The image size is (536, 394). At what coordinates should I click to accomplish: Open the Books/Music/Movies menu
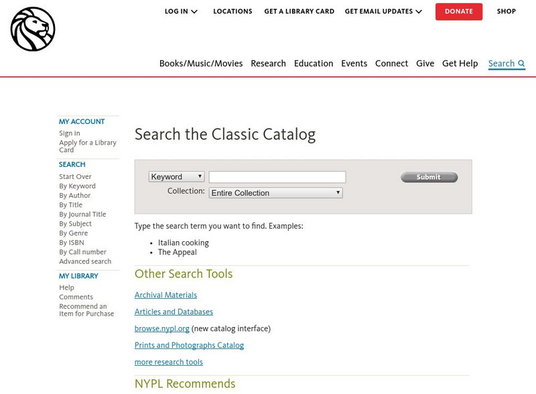click(201, 64)
